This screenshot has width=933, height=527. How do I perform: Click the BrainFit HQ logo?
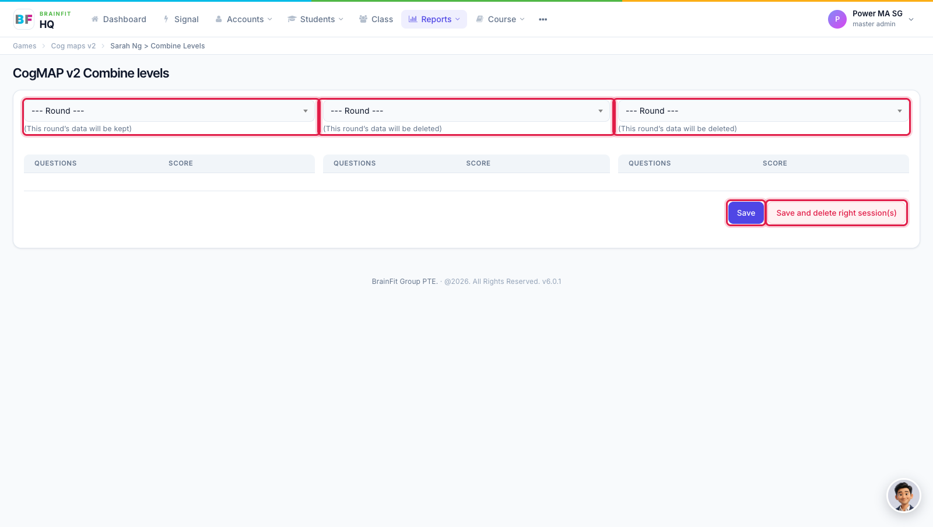42,19
